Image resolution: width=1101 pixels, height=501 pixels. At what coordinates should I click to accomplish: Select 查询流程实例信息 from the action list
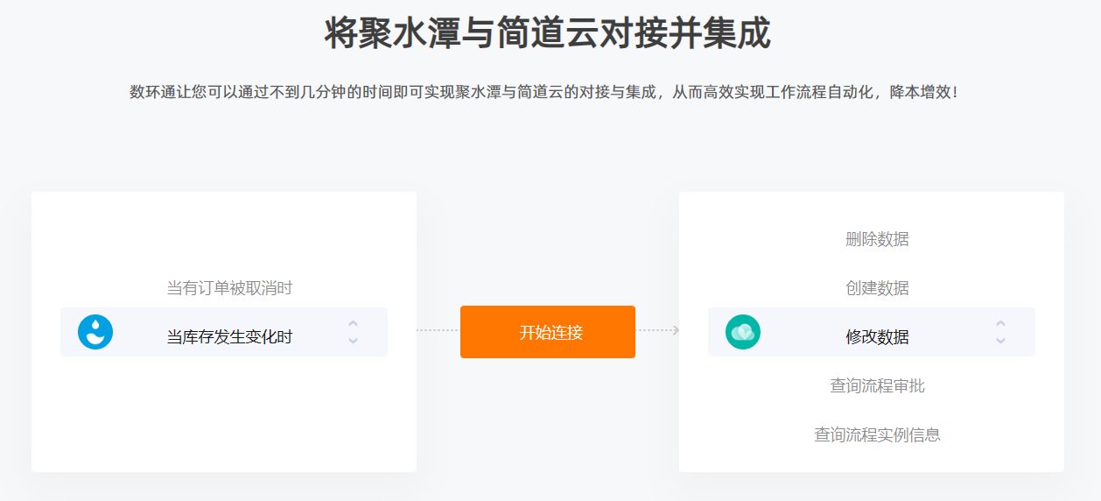[x=877, y=435]
